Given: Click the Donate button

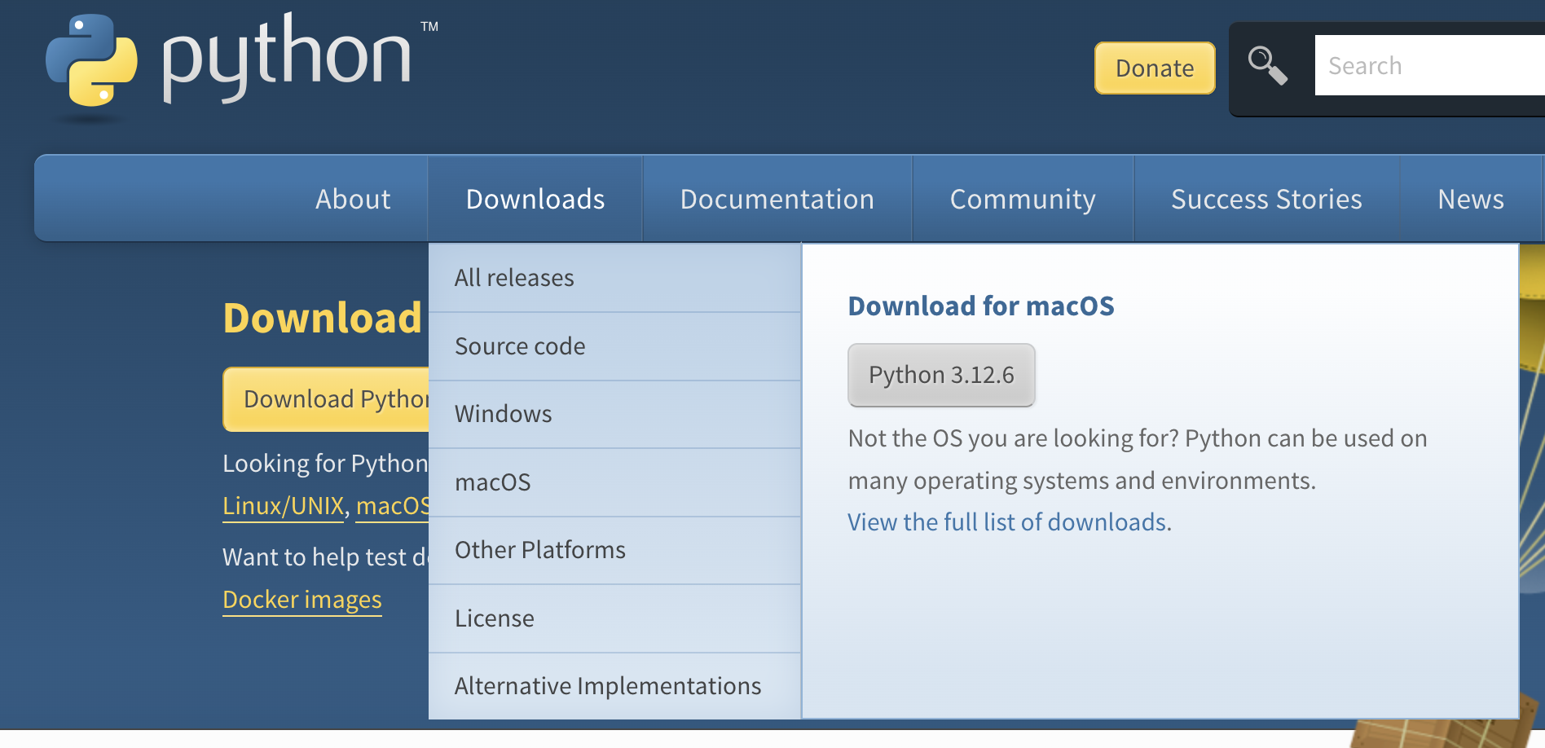Looking at the screenshot, I should (1155, 68).
